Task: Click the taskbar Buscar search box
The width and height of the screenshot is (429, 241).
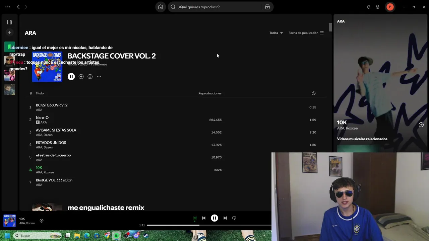Action: pos(38,236)
